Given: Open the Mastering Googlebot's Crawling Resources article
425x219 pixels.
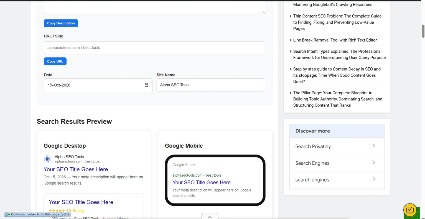Looking at the screenshot, I should click(333, 4).
